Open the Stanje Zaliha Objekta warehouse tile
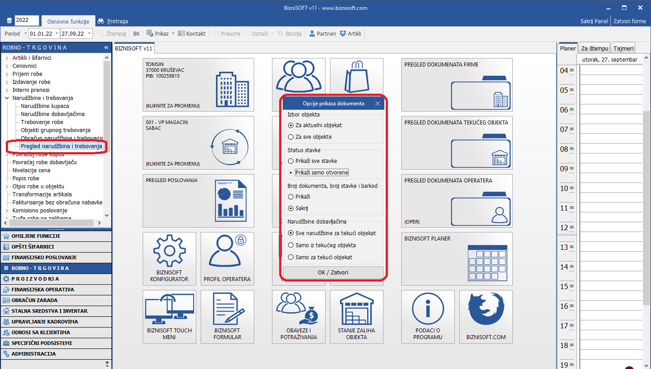651x369 pixels. click(x=356, y=316)
